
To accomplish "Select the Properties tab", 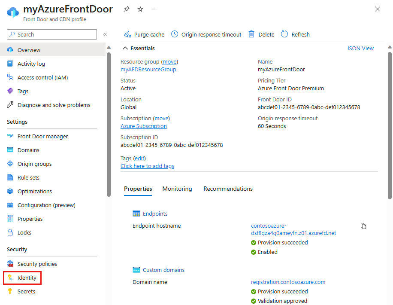I will (x=138, y=189).
